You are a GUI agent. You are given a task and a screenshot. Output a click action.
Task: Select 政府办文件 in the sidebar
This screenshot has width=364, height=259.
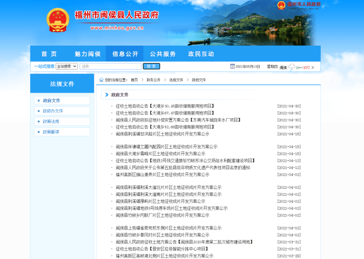[x=53, y=111]
